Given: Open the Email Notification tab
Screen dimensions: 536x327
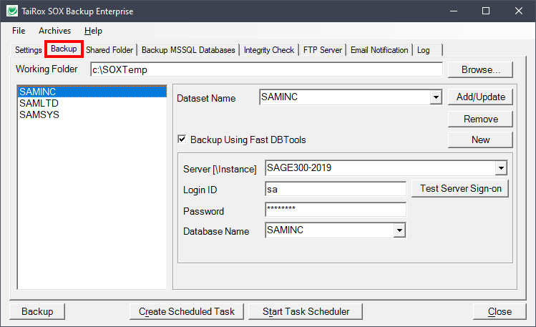Looking at the screenshot, I should (x=379, y=50).
